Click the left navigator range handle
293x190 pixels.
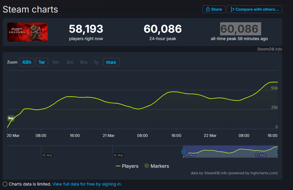coord(183,152)
